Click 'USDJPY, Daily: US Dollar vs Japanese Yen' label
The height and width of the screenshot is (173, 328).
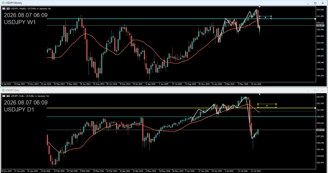click(x=30, y=96)
